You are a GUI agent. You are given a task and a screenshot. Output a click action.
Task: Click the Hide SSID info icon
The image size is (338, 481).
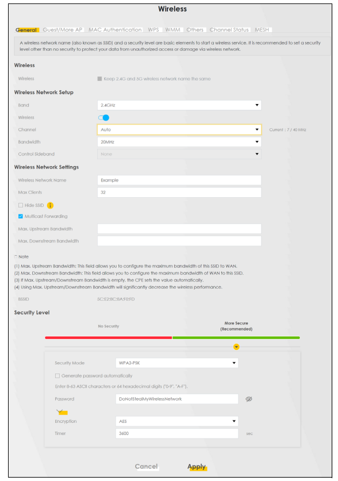point(51,206)
